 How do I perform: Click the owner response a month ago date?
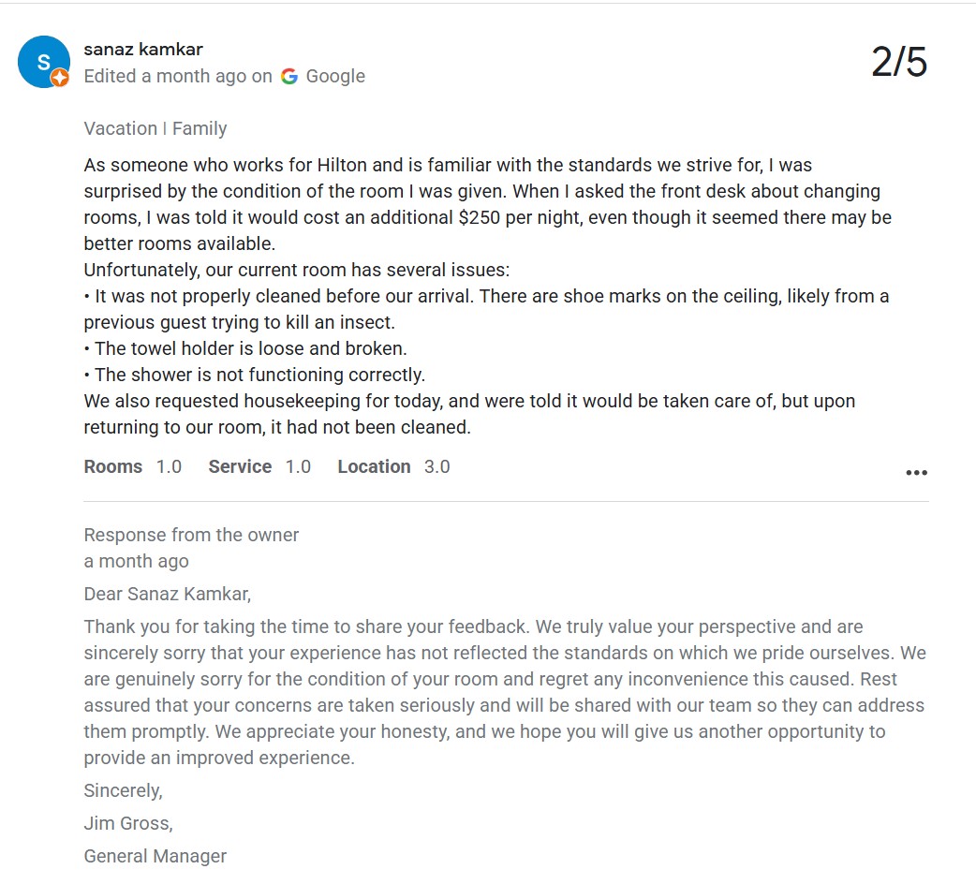[x=137, y=561]
